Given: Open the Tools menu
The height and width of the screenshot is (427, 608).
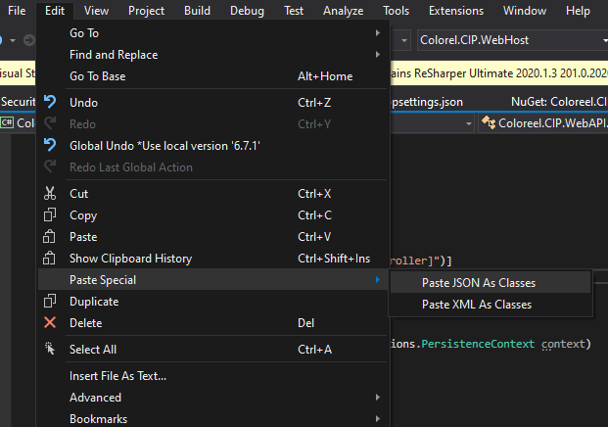Looking at the screenshot, I should (x=396, y=11).
